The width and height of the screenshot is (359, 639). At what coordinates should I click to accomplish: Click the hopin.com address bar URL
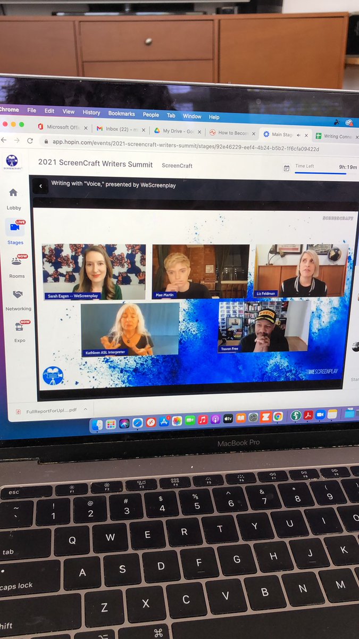(x=185, y=146)
